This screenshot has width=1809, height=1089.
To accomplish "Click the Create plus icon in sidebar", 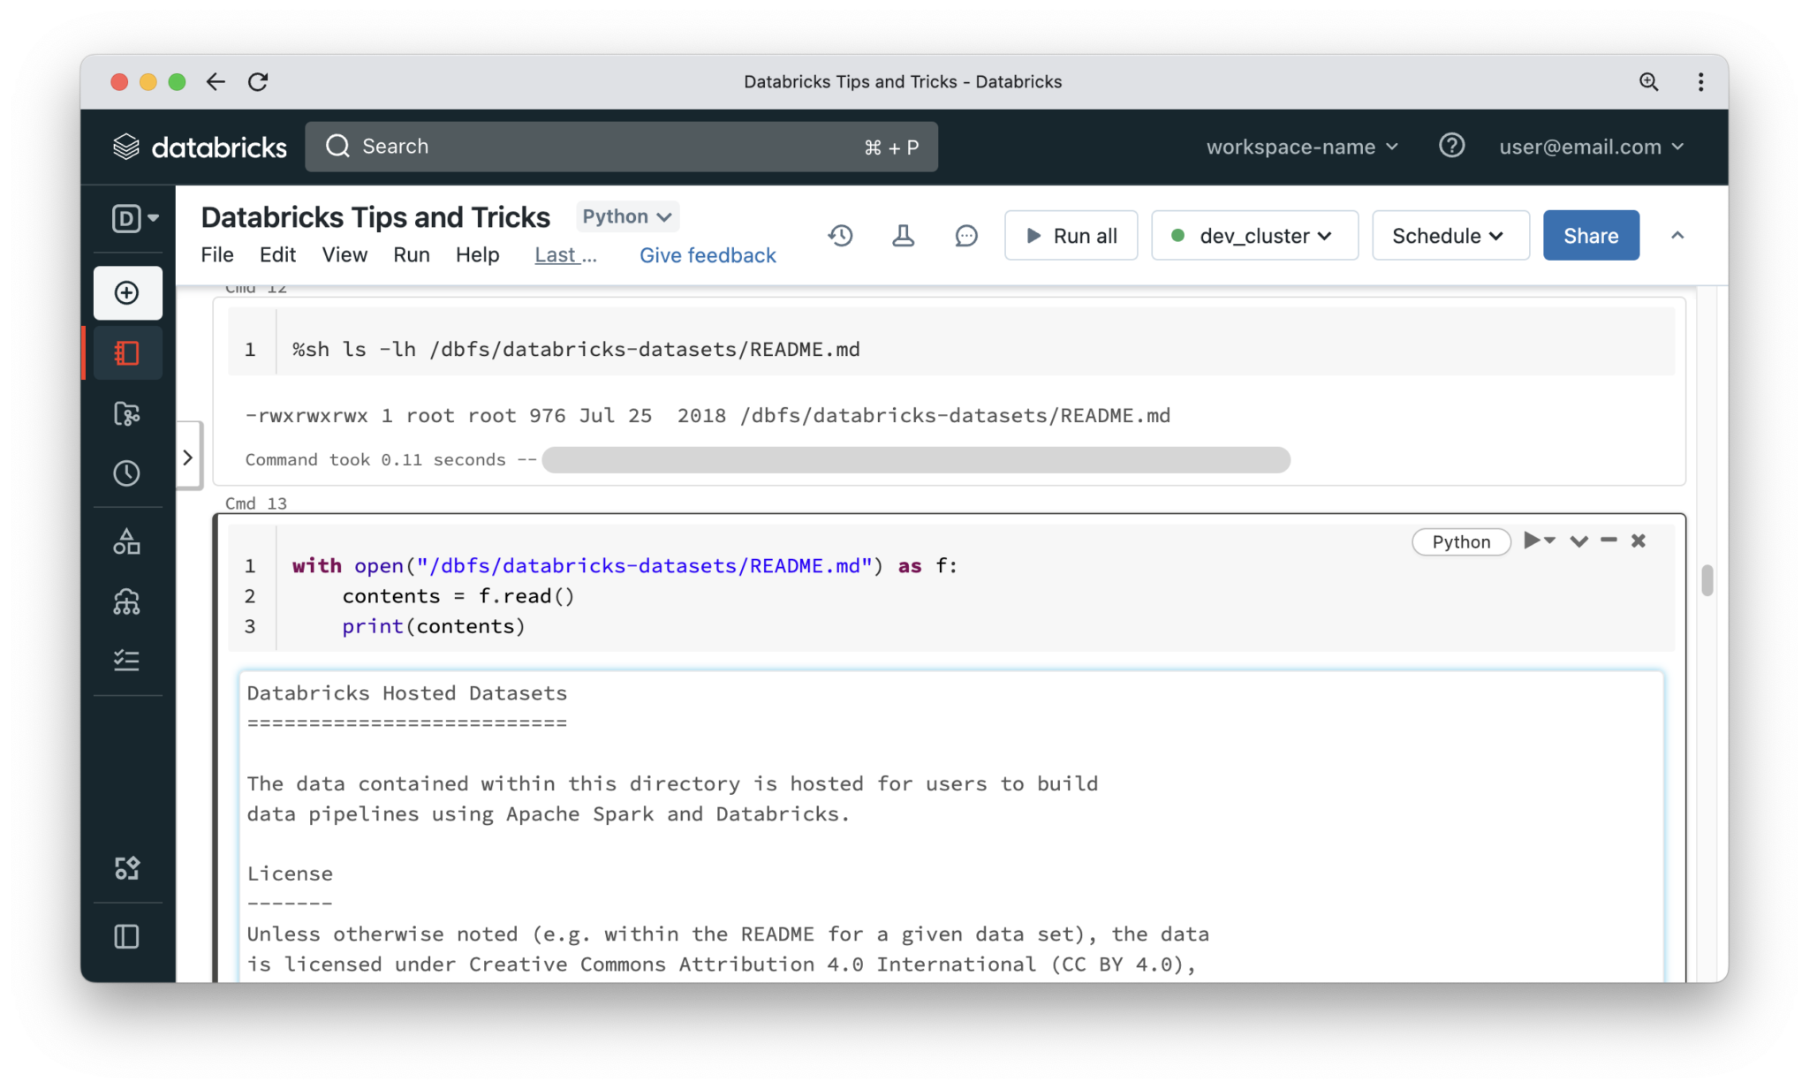I will [x=128, y=292].
